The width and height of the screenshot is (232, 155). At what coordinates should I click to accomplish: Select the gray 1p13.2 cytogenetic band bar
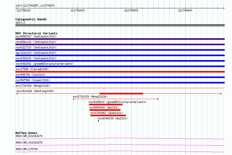[x=120, y=25]
